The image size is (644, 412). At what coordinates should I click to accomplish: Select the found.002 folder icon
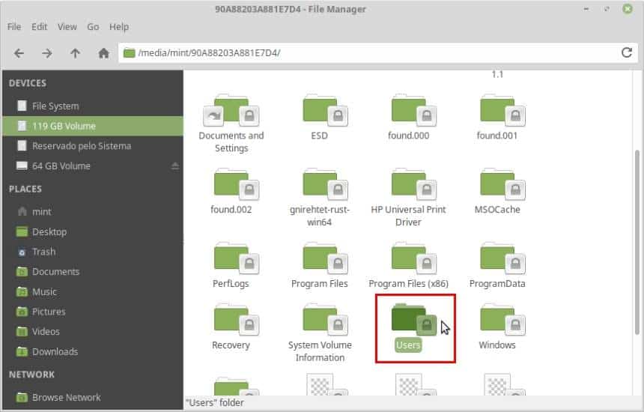pos(237,184)
